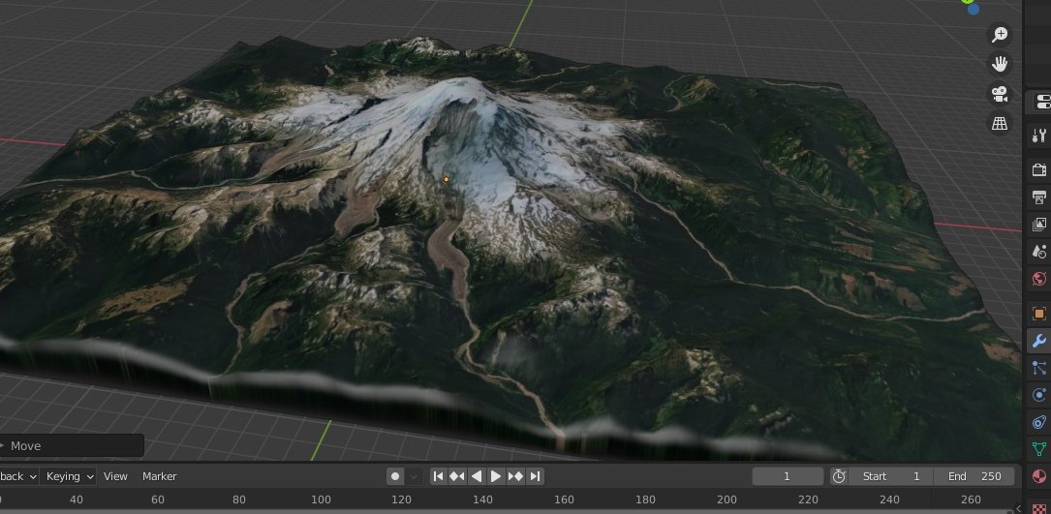This screenshot has width=1051, height=514.
Task: Open the Modifiers wrench tab
Action: coord(1039,341)
